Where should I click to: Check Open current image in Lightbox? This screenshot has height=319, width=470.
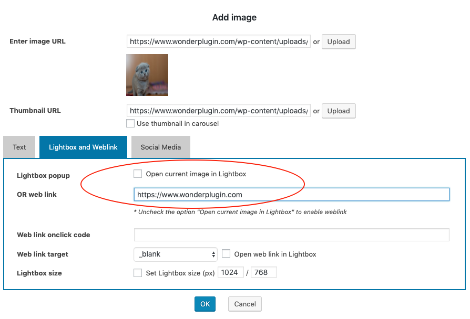[x=138, y=174]
